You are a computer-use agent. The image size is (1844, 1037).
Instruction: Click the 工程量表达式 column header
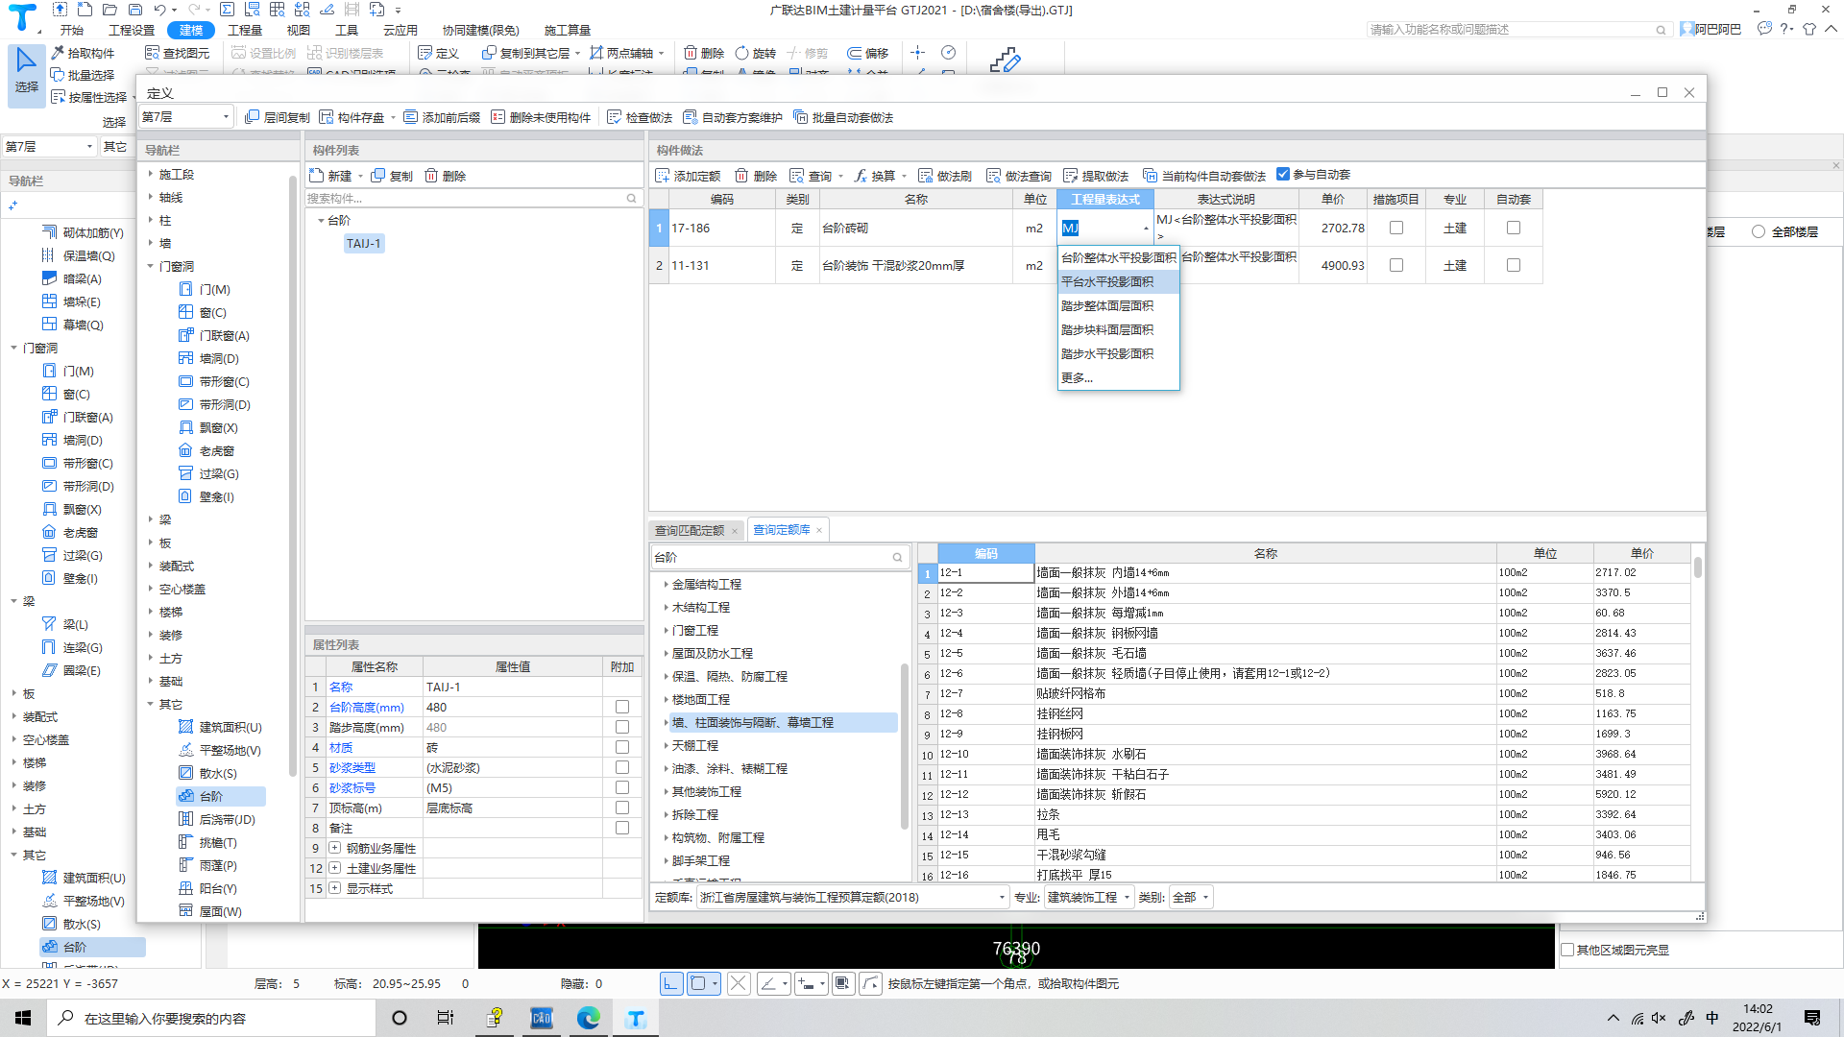tap(1105, 199)
